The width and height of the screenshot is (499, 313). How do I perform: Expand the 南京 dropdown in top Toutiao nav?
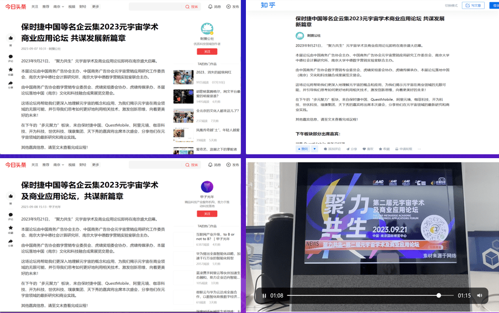(x=59, y=7)
